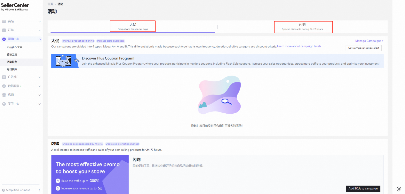Click the 店铺 store icon in sidebar
The width and height of the screenshot is (405, 194).
(x=4, y=95)
